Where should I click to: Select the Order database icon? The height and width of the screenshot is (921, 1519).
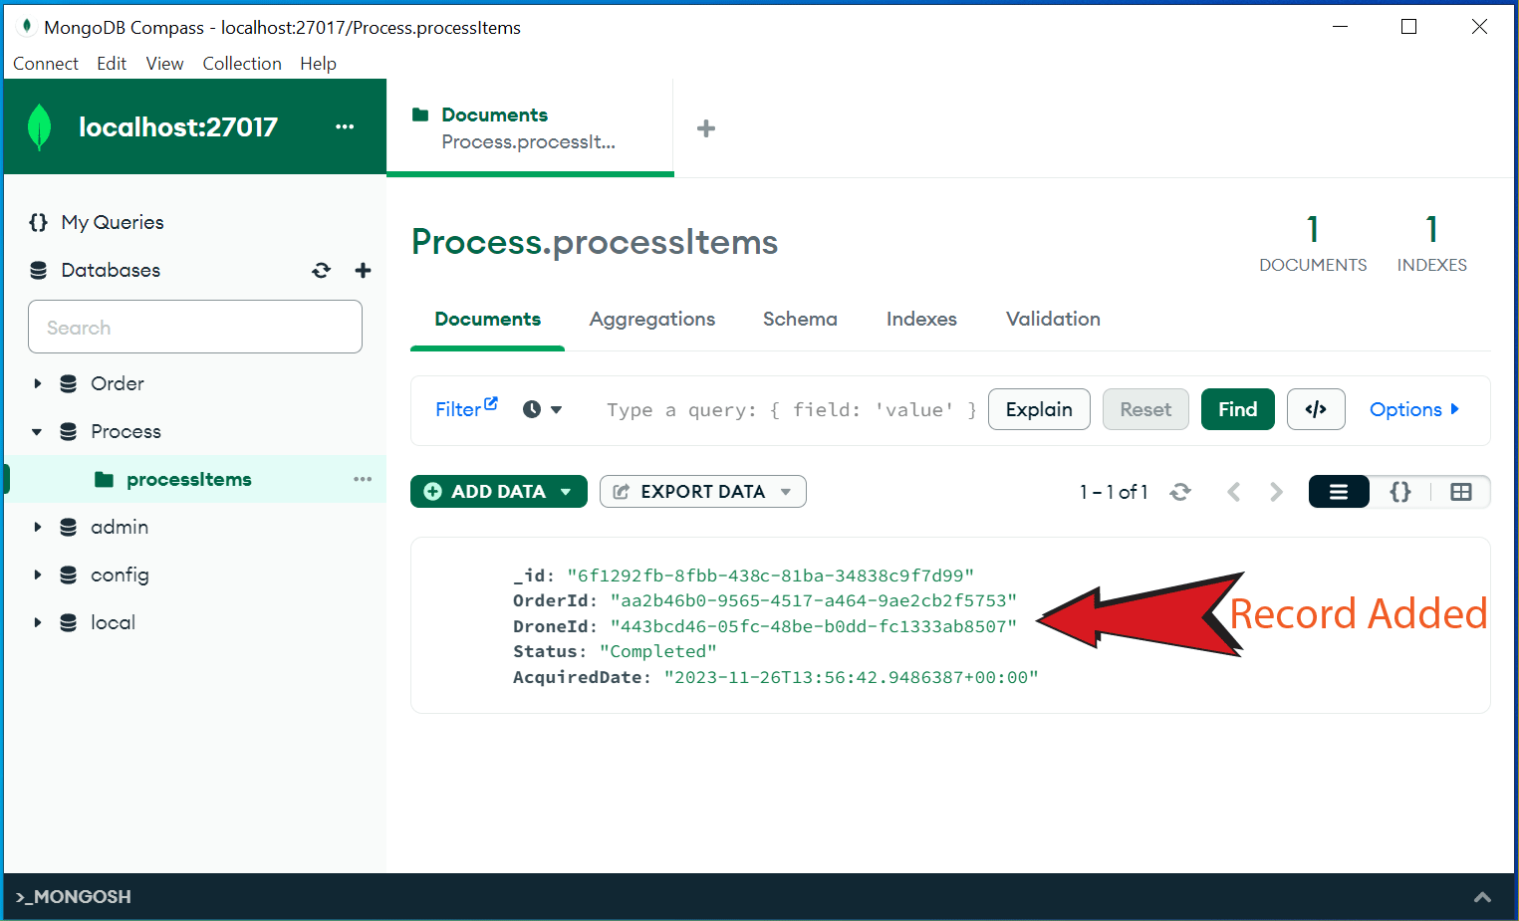(68, 383)
